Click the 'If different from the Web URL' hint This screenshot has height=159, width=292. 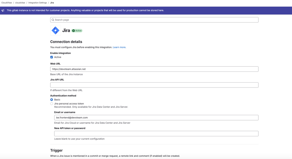[66, 90]
